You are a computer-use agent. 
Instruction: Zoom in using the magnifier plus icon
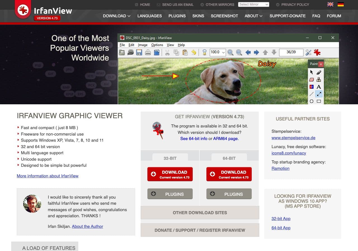pos(230,52)
